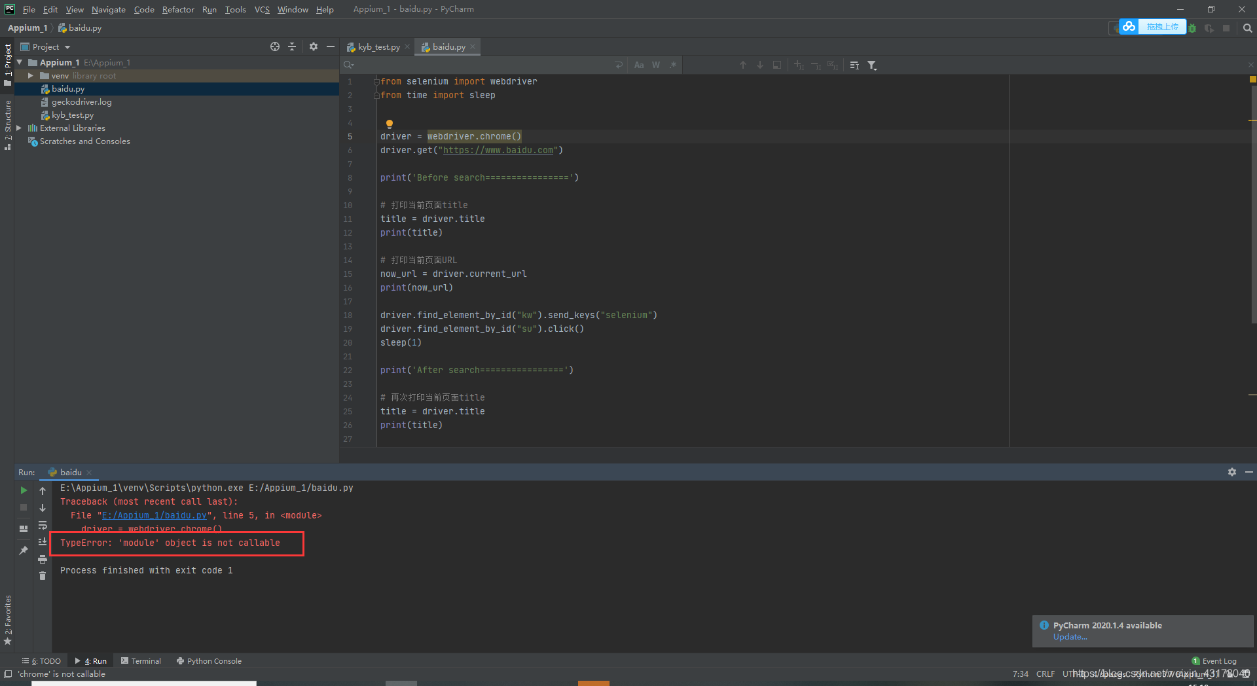
Task: Open the https://www.baidu.com hyperlink in code
Action: (500, 150)
